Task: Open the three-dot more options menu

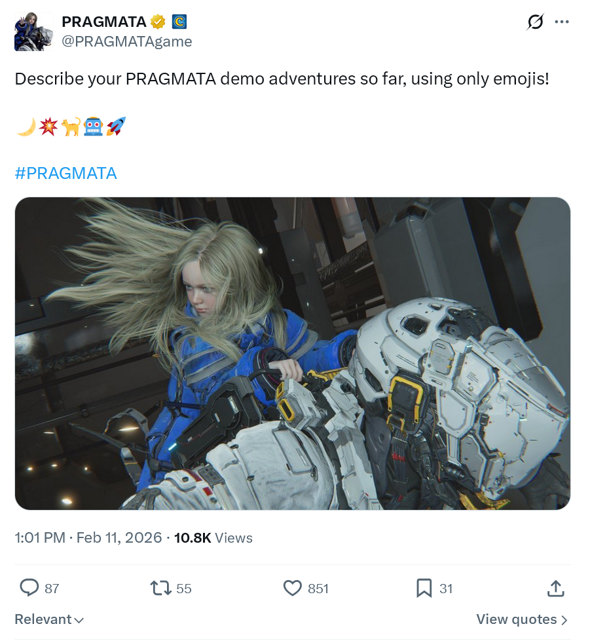Action: pos(562,22)
